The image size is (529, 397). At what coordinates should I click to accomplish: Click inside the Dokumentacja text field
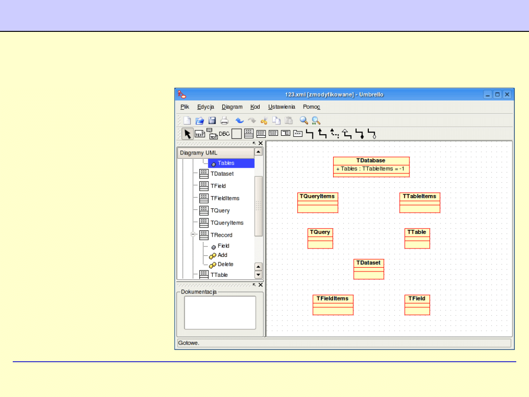coord(220,313)
